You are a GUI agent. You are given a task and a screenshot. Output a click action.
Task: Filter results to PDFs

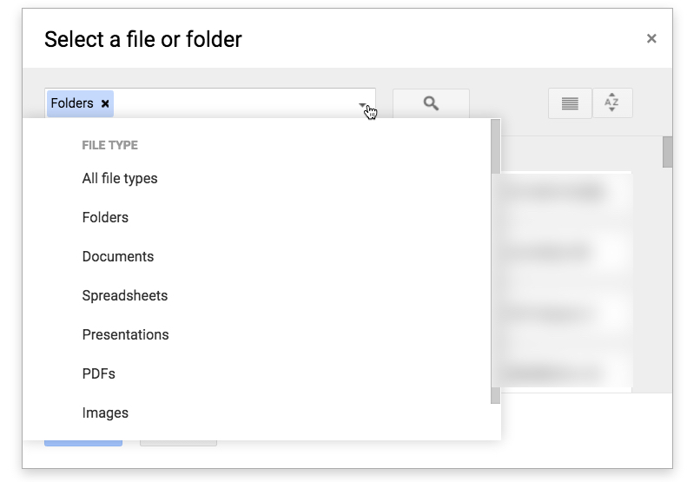[99, 373]
